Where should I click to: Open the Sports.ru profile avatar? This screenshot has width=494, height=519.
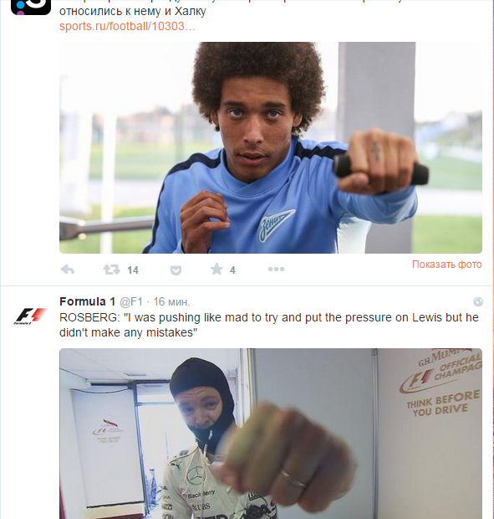(x=31, y=8)
